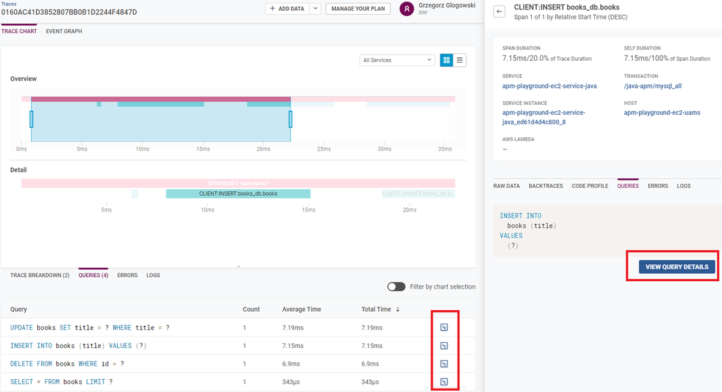Select the Trace Breakdown (2) tab
This screenshot has height=392, width=722.
(40, 275)
